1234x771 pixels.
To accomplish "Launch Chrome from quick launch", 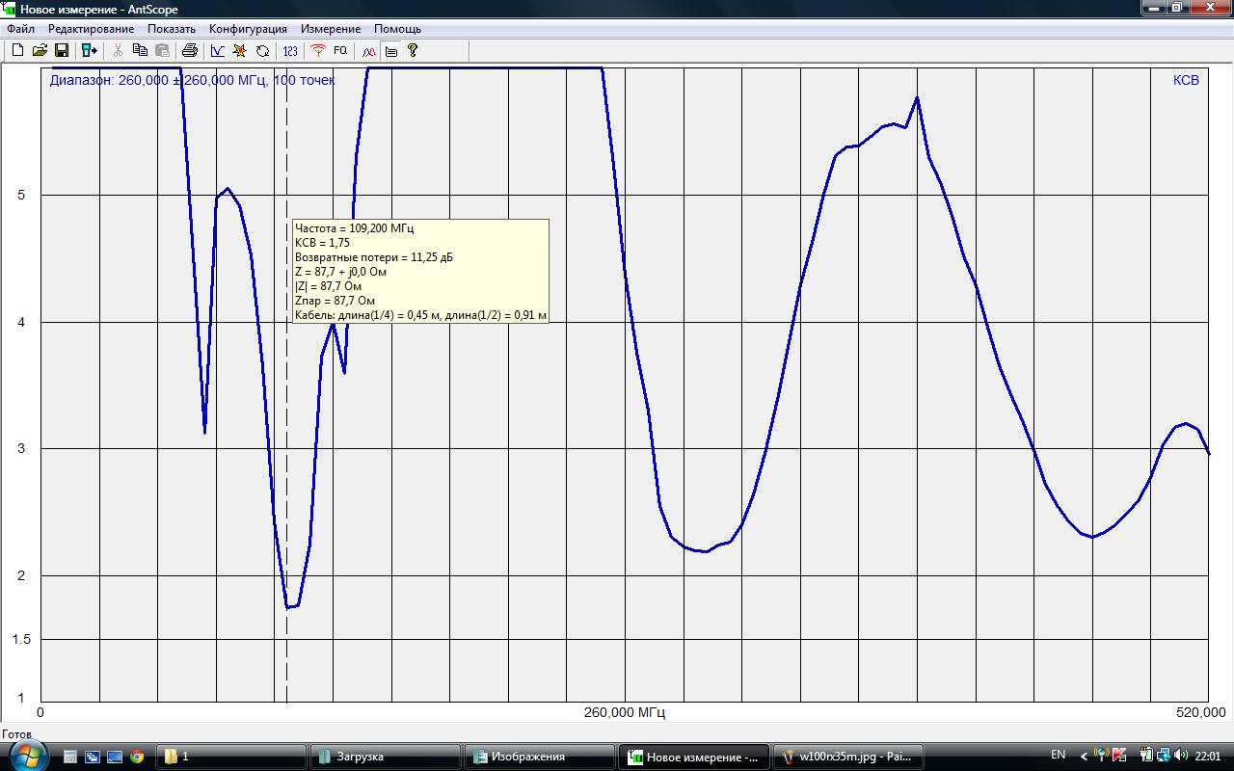I will coord(137,757).
